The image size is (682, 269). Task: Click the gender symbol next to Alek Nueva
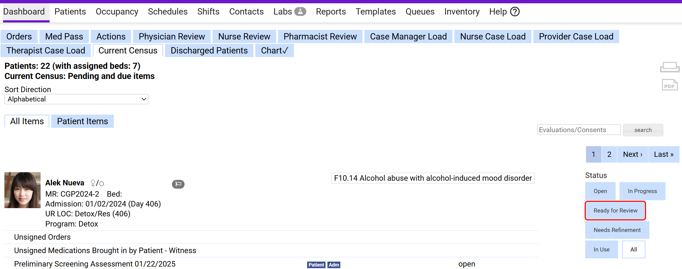[97, 183]
